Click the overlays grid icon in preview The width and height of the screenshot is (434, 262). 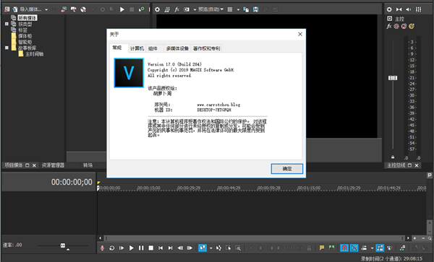point(230,9)
